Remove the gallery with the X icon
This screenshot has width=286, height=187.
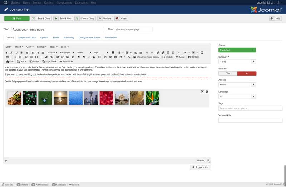tap(207, 92)
